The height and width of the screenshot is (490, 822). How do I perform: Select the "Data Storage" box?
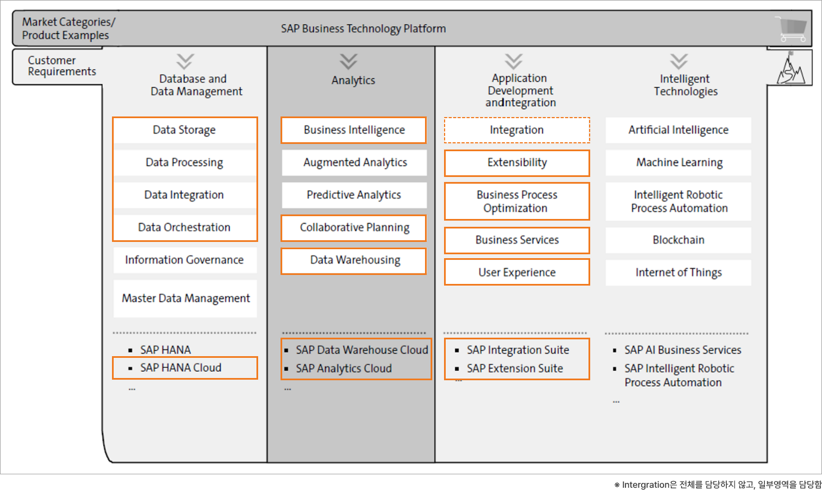(185, 130)
